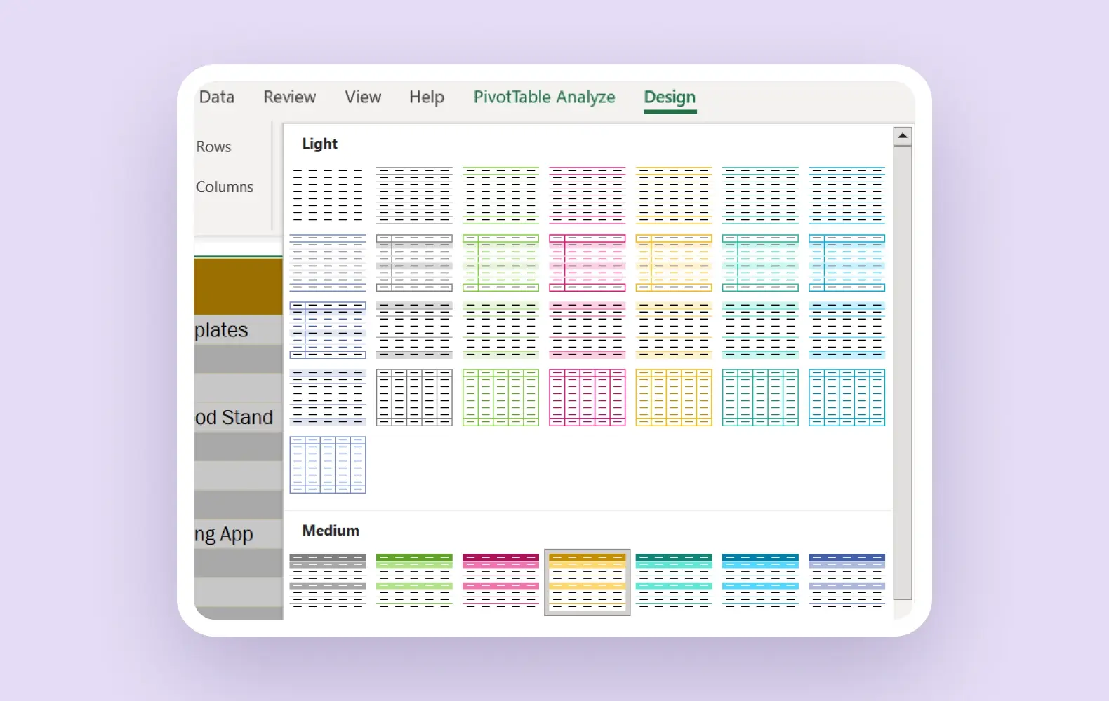Choose the yellow shaded-header band Light style

(674, 330)
